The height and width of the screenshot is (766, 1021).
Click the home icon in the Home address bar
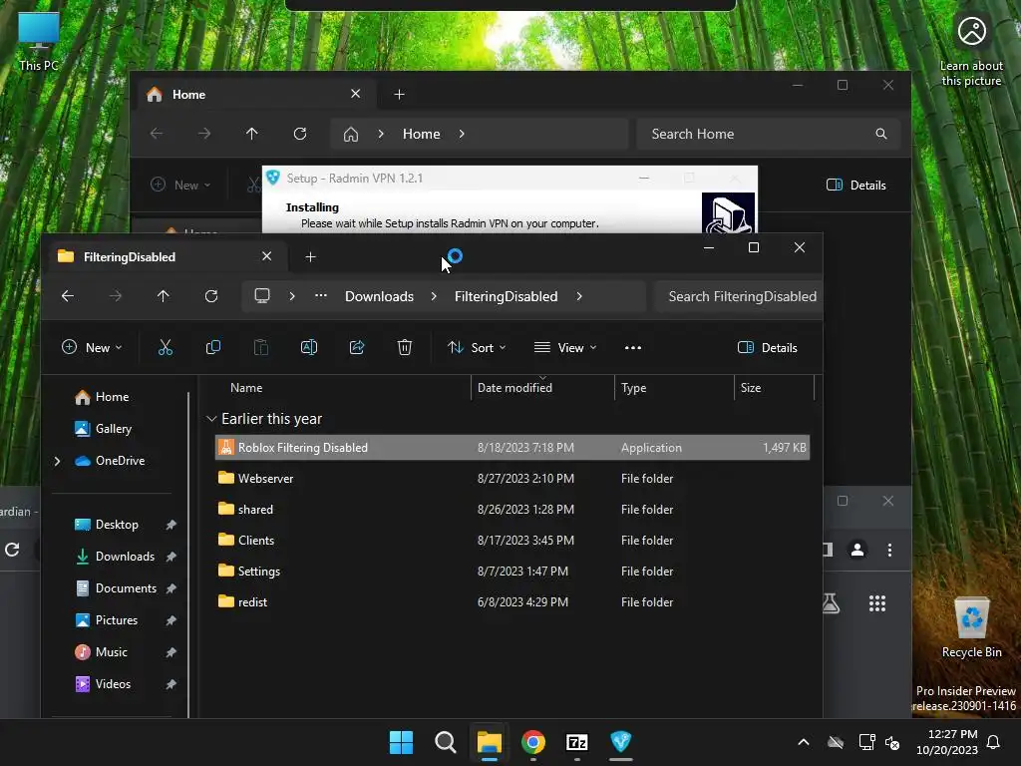coord(351,135)
